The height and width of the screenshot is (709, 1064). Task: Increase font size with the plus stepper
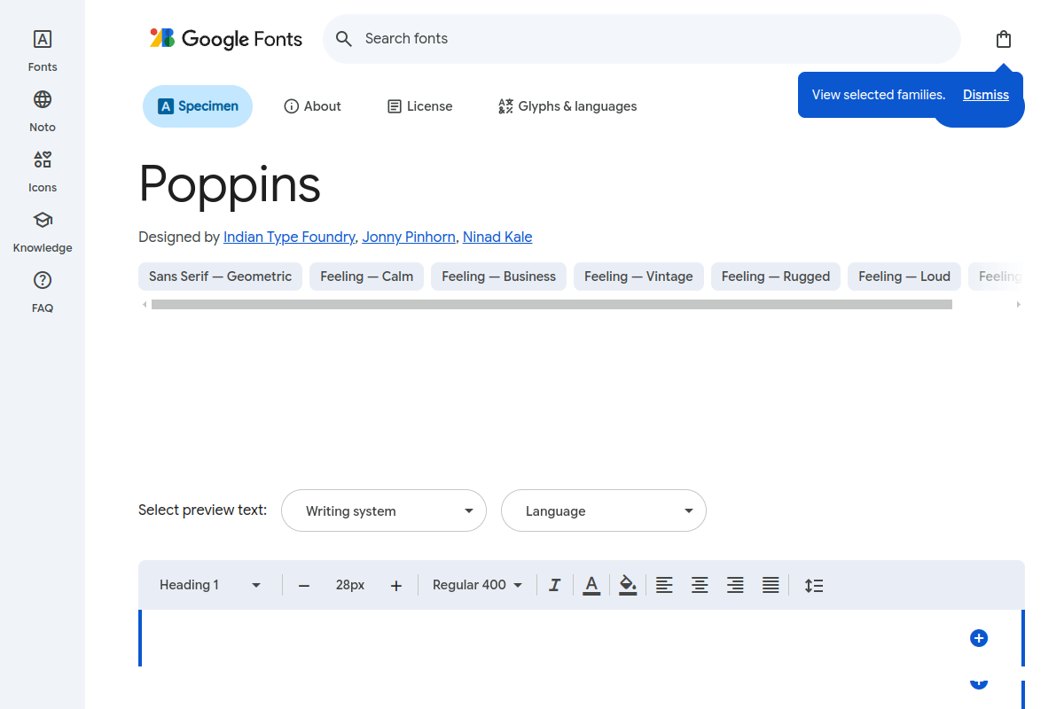click(x=396, y=585)
